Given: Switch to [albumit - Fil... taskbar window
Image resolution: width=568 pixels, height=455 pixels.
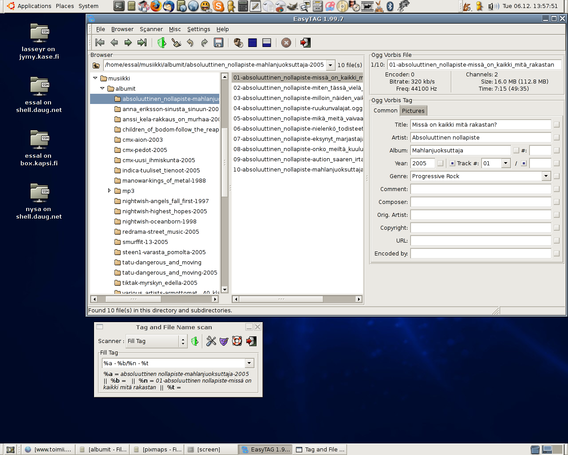Looking at the screenshot, I should [102, 450].
